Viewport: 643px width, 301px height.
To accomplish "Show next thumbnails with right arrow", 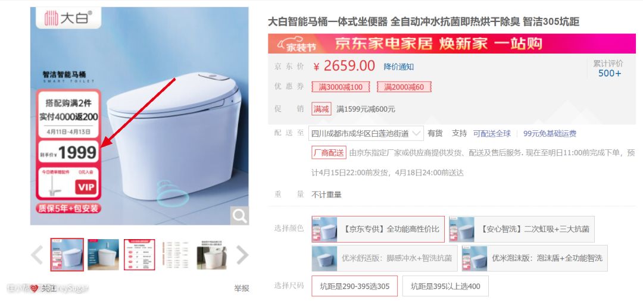I will tap(242, 255).
